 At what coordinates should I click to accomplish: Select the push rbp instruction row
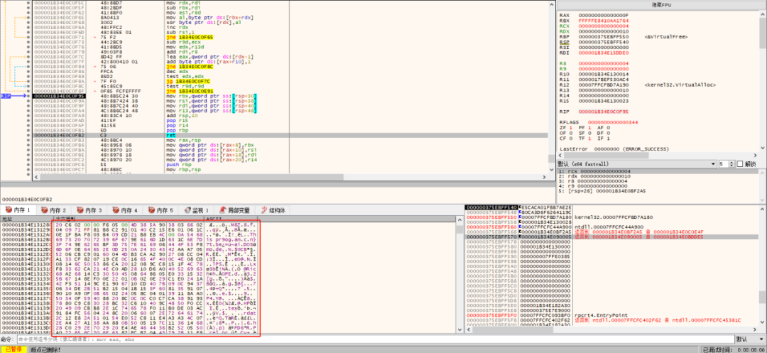click(290, 165)
